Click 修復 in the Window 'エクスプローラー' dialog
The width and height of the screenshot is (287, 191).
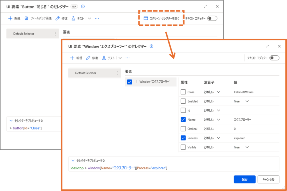coord(92,58)
